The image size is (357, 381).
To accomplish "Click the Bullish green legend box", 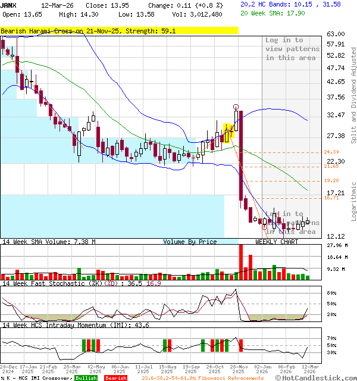I will 86,377.
